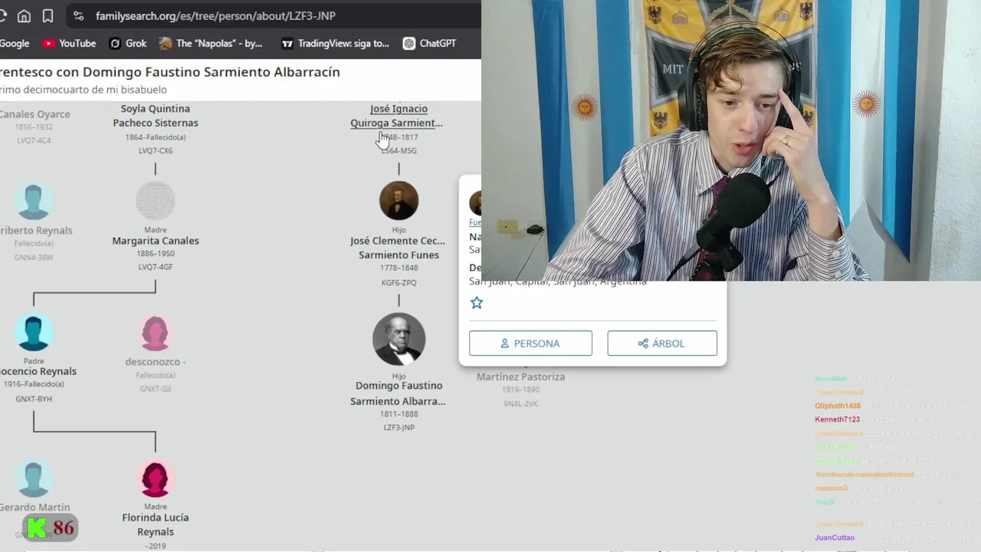Screen dimensions: 981x552
Task: Reload the page with the browser refresh icon
Action: point(2,15)
